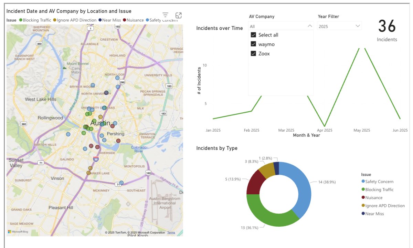The width and height of the screenshot is (413, 248).
Task: Click the Rollingwood label on the map
Action: click(51, 118)
